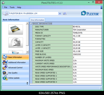
Task: Open the File menu
Action: (x=6, y=7)
